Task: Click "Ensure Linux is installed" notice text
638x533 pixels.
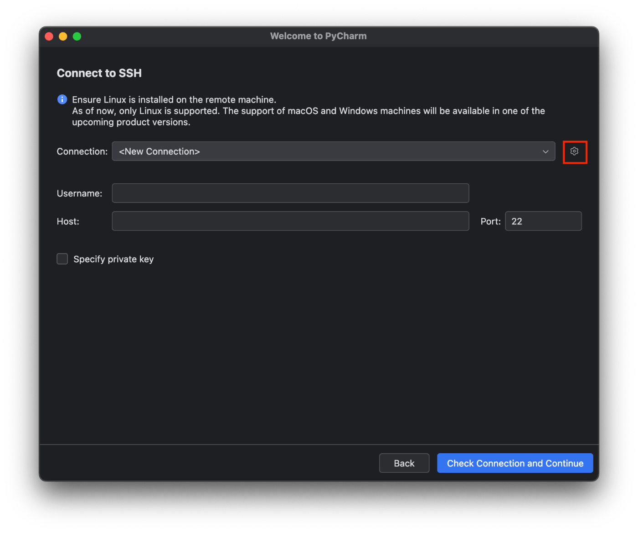Action: coord(174,99)
